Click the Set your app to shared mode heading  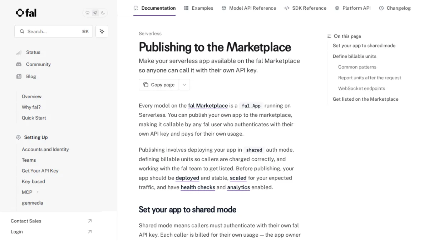187,210
